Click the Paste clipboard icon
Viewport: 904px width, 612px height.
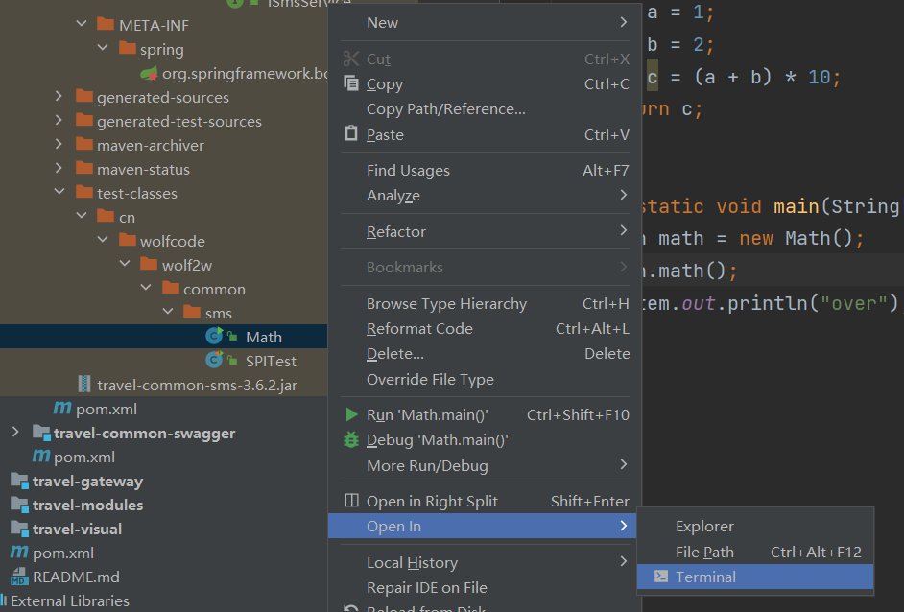pyautogui.click(x=351, y=133)
